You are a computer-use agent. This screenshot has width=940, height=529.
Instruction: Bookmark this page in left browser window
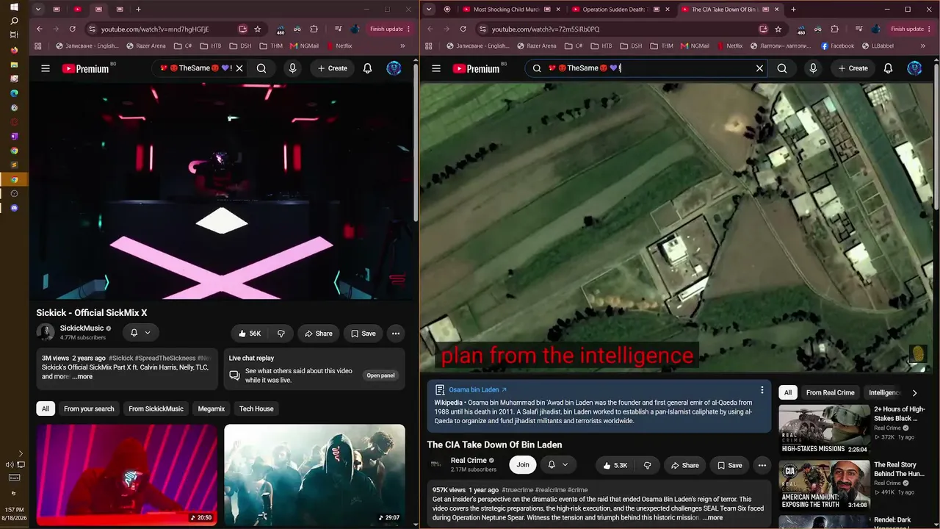click(258, 29)
